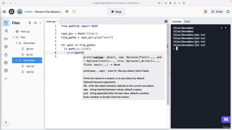Open abc.txt in the file tree

coord(30,66)
